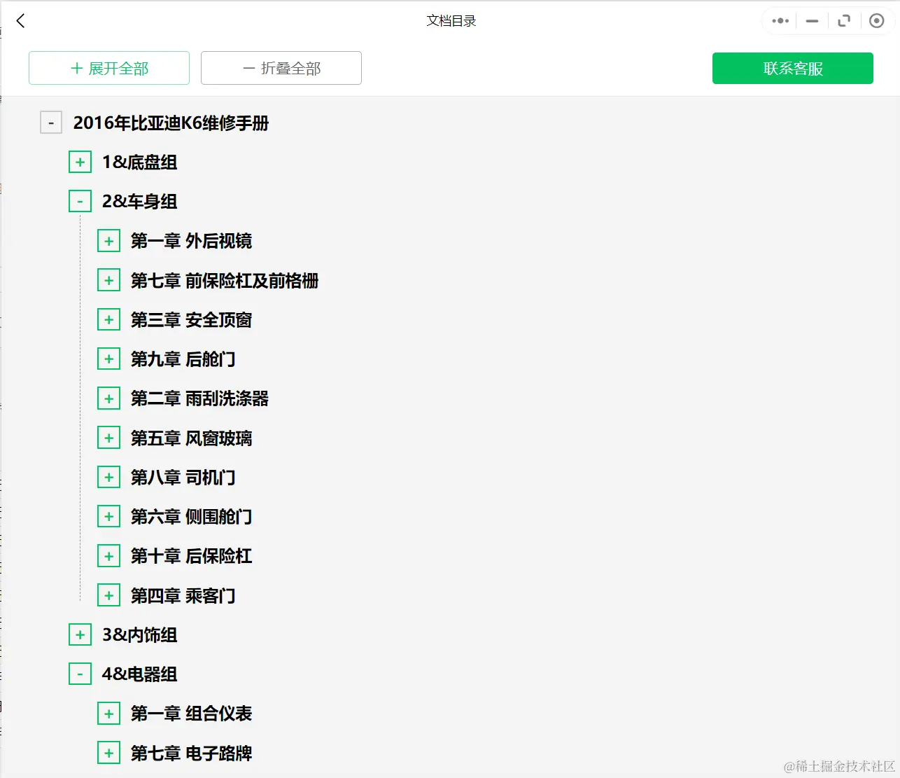Open the more options (•••) capsule icon
The width and height of the screenshot is (900, 778).
click(779, 20)
